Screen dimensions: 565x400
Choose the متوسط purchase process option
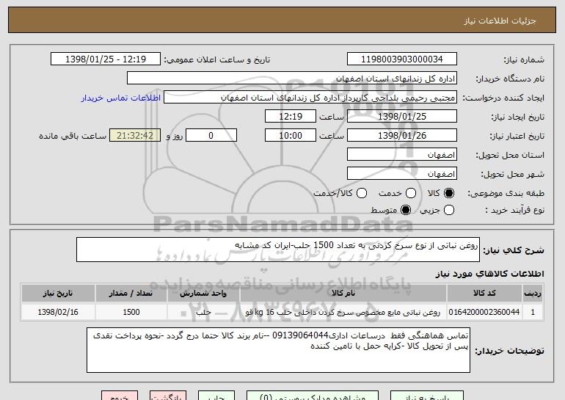pyautogui.click(x=406, y=210)
